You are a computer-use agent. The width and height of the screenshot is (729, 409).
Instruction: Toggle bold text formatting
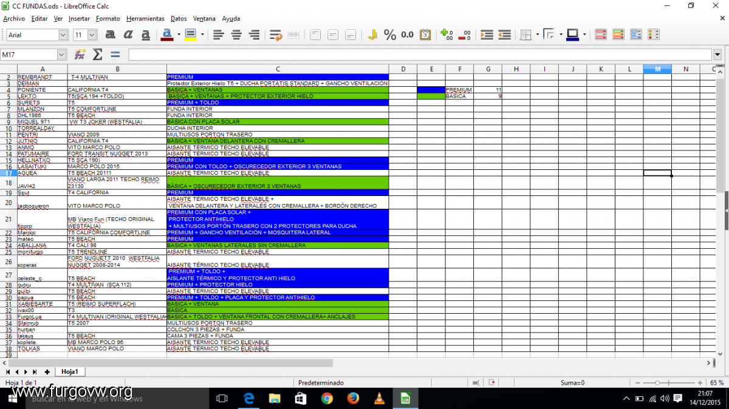(111, 35)
